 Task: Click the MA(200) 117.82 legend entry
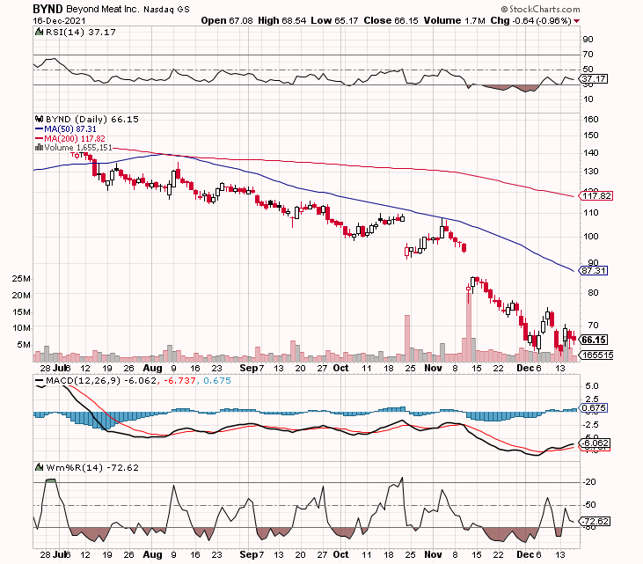75,139
